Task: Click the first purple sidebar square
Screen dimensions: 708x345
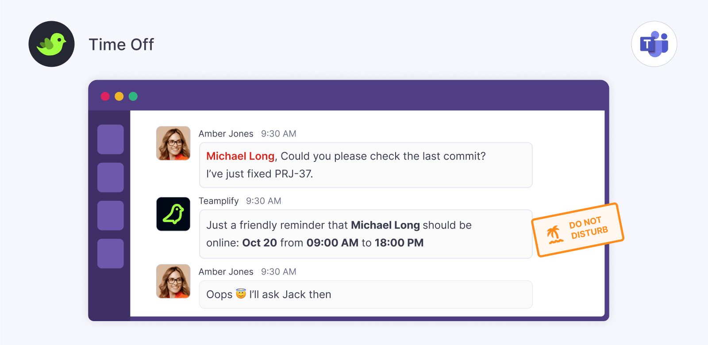Action: (111, 139)
